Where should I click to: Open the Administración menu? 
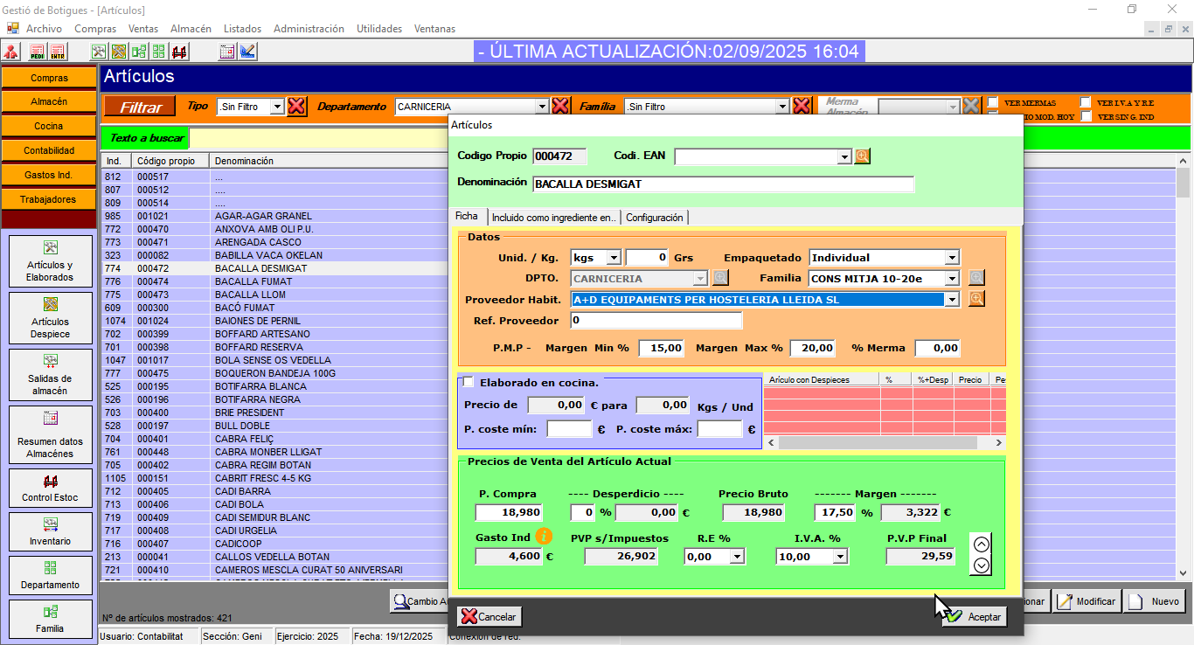pos(309,29)
